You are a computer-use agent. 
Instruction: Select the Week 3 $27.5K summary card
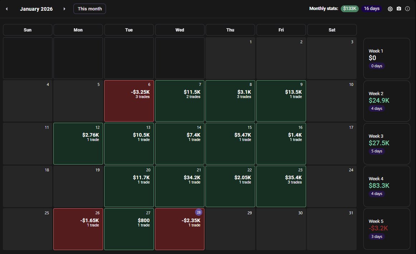click(x=387, y=143)
